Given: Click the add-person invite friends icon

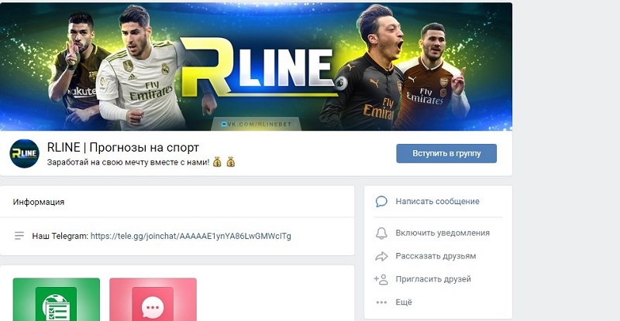Looking at the screenshot, I should tap(381, 279).
